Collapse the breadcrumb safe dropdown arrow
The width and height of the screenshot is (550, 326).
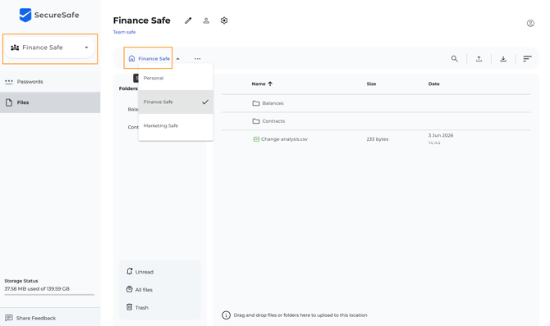(178, 59)
